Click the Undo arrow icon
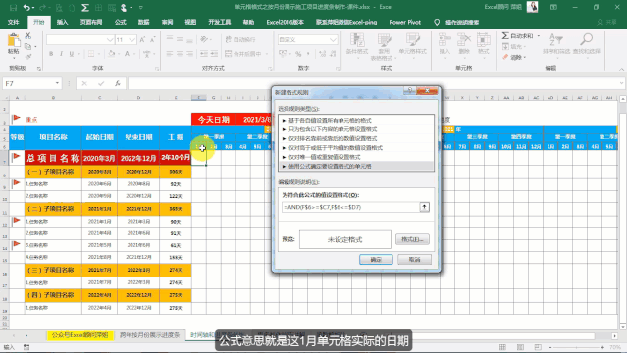This screenshot has width=627, height=353. pyautogui.click(x=26, y=7)
